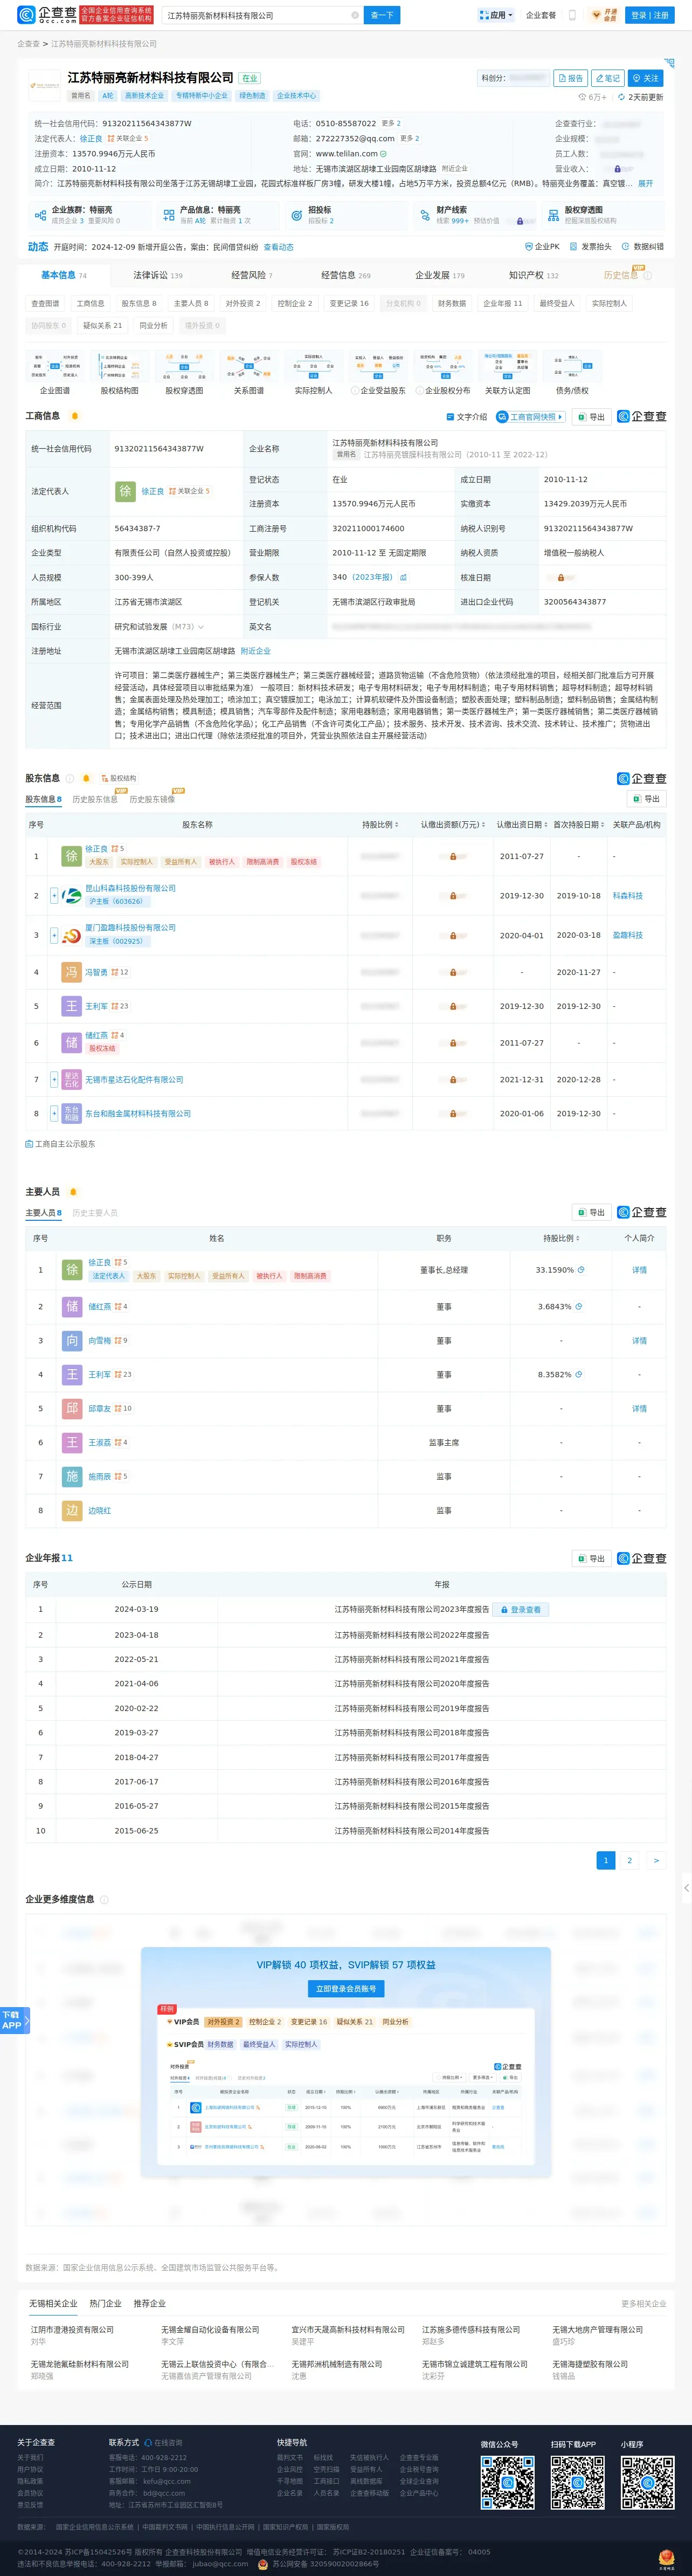The height and width of the screenshot is (2576, 692).
Task: Click 冯智勇 avatar in shareholder table
Action: click(71, 972)
